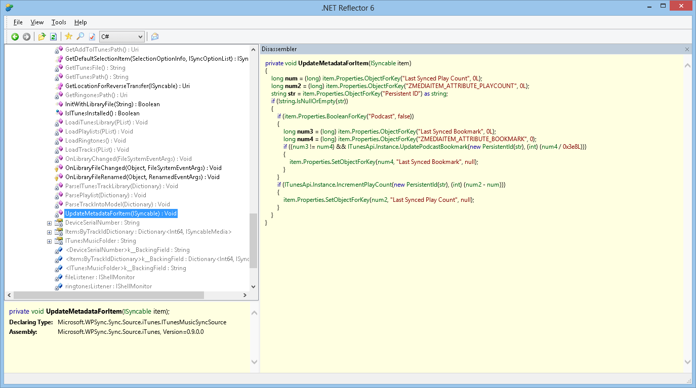The image size is (696, 388).
Task: Open an assembly using the folder icon
Action: tap(42, 36)
